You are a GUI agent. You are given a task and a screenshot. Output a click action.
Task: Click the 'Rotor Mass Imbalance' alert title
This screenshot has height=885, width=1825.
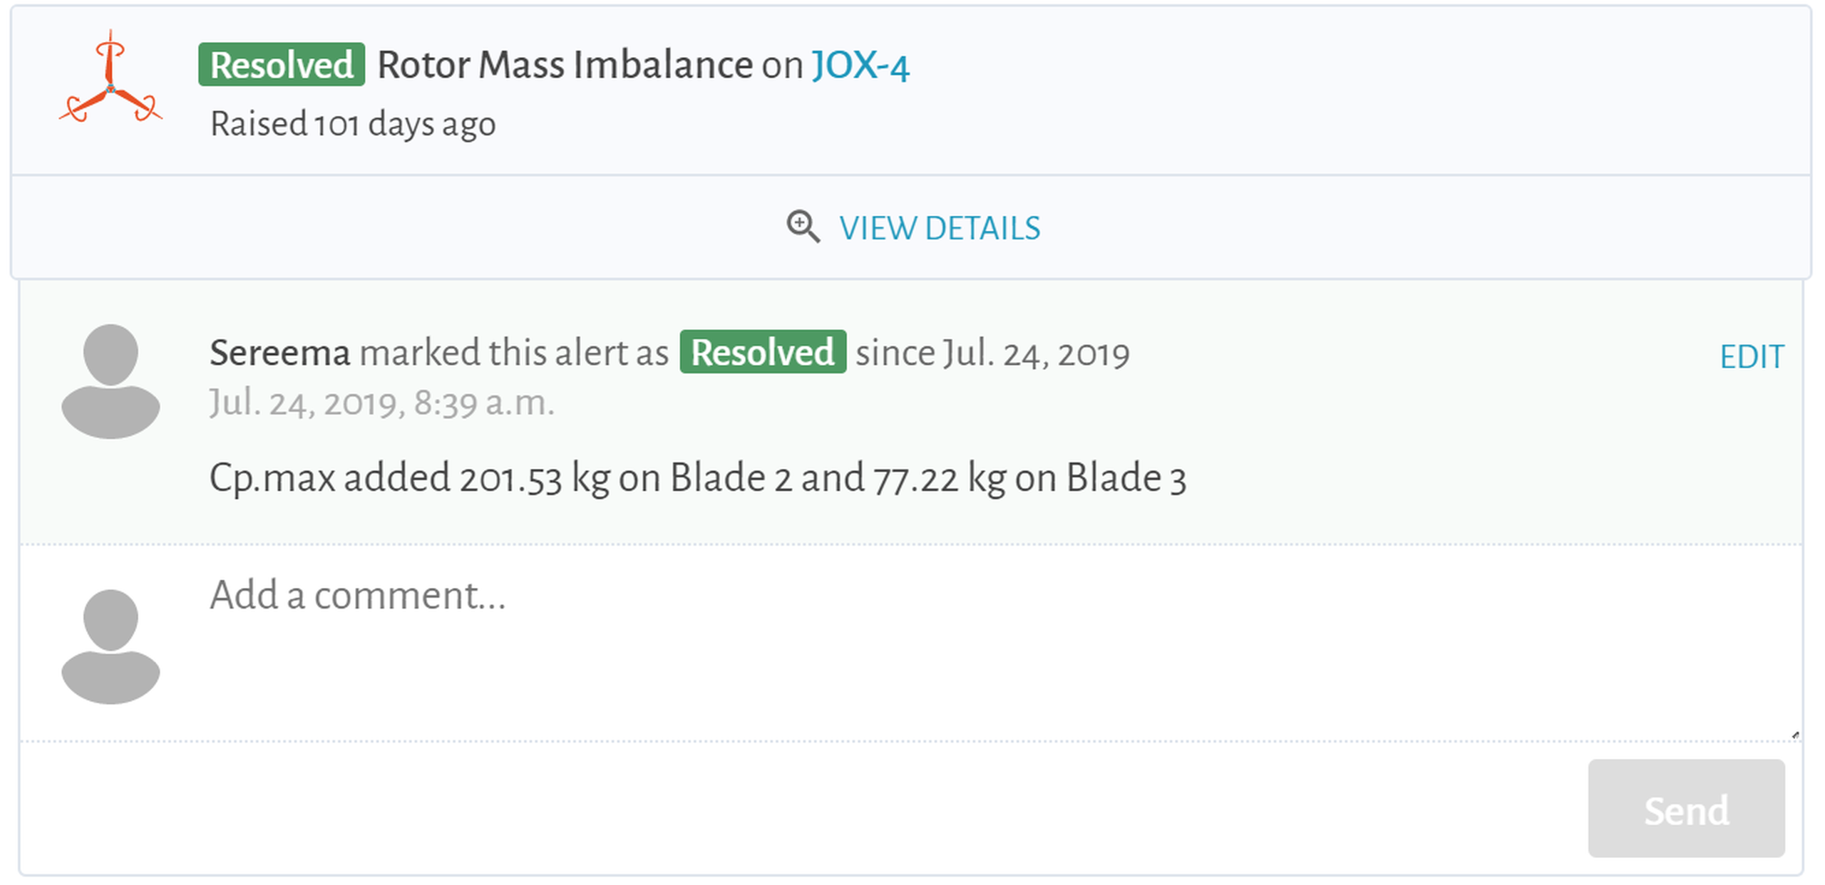[565, 65]
